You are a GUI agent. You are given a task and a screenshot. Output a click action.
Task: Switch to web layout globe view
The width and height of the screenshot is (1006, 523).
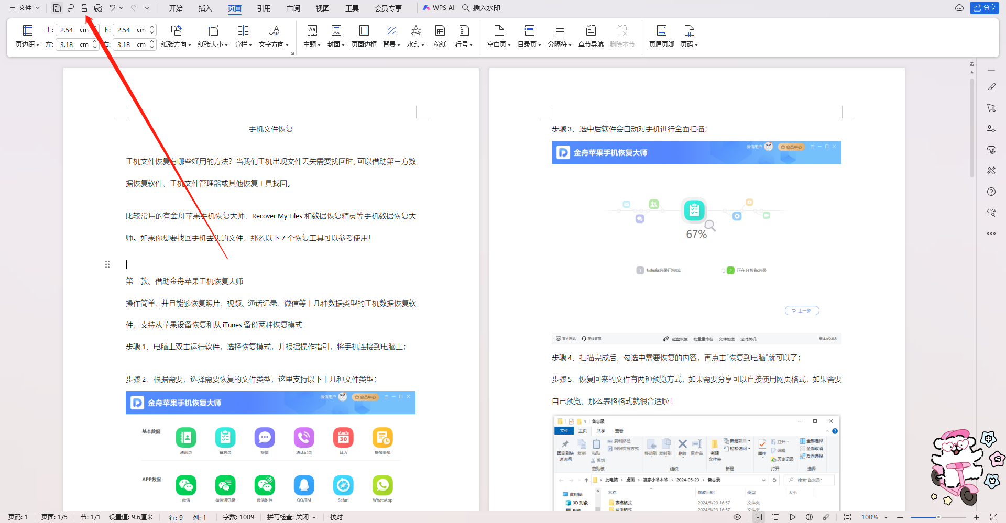810,517
